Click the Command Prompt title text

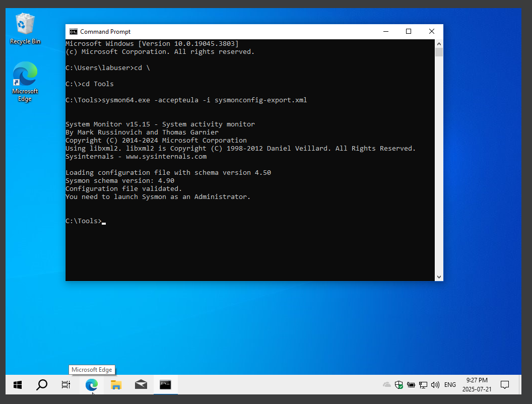pyautogui.click(x=105, y=32)
